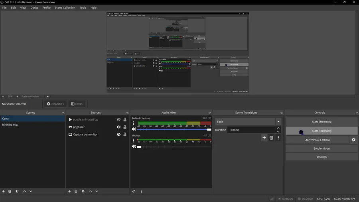Click Start Recording button

tap(322, 131)
